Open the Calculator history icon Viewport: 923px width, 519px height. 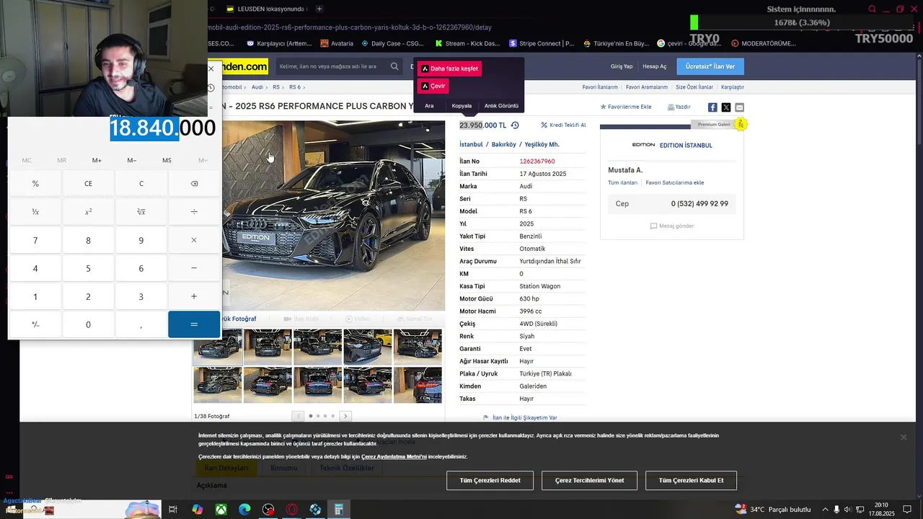click(211, 88)
